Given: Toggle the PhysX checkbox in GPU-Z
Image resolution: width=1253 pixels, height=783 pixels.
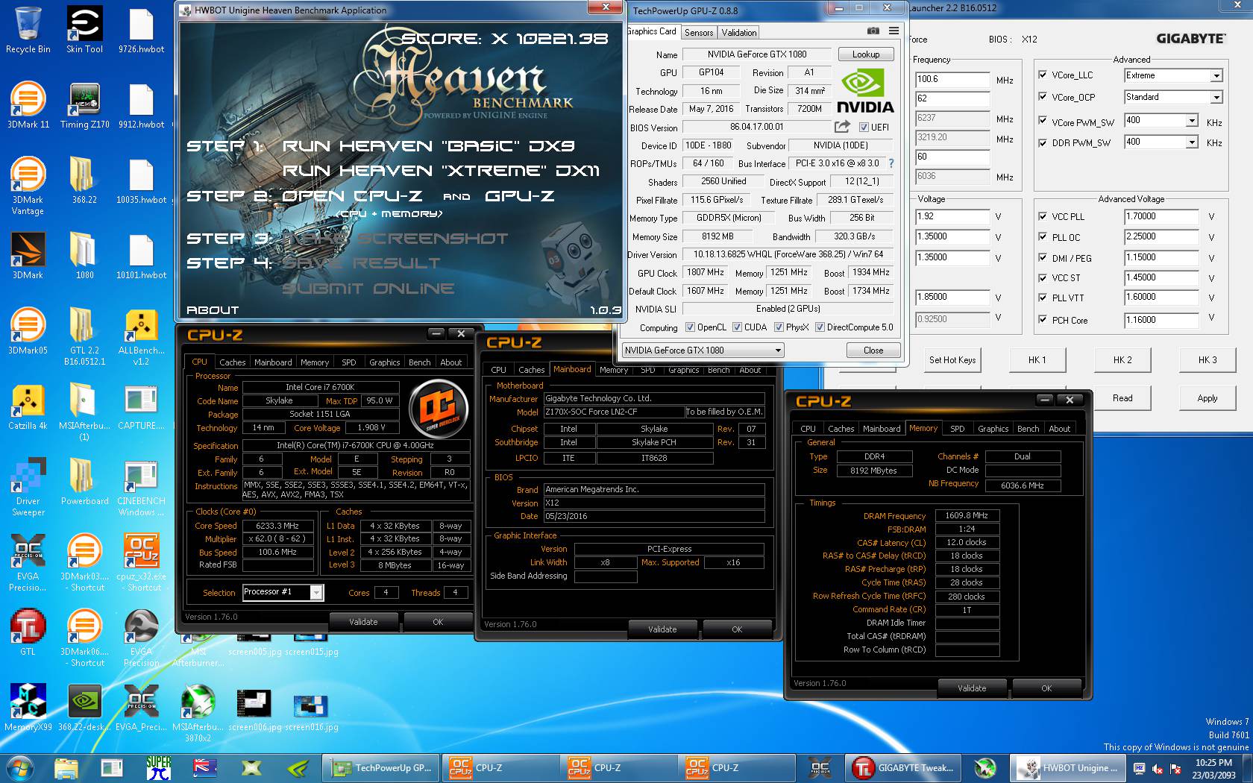Looking at the screenshot, I should (x=779, y=327).
